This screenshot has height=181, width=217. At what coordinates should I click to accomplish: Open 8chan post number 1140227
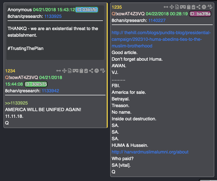(x=157, y=20)
